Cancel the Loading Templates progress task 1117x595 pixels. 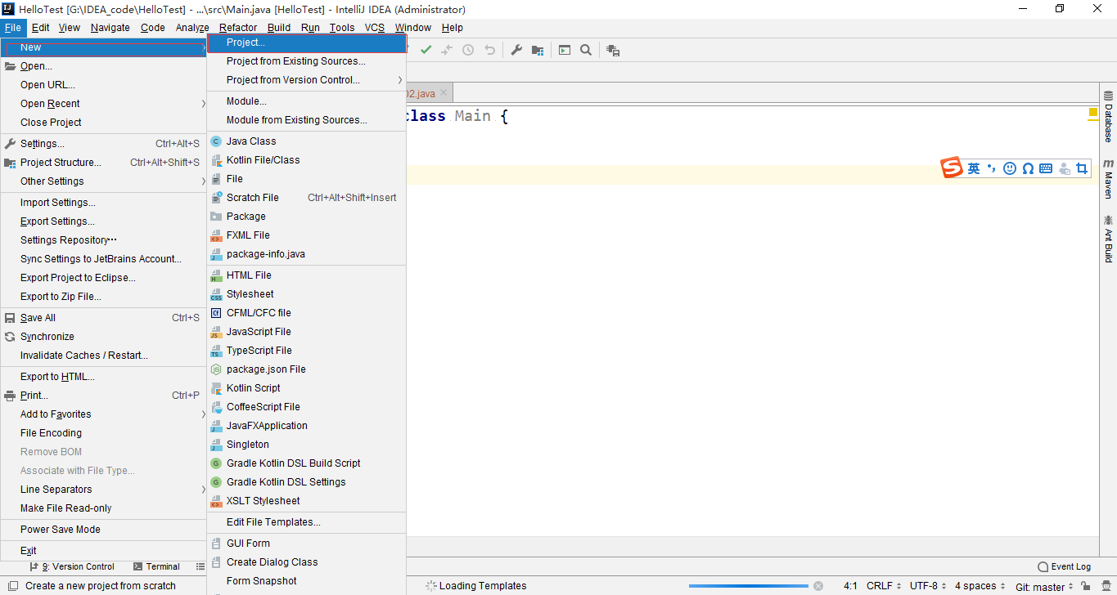click(817, 586)
